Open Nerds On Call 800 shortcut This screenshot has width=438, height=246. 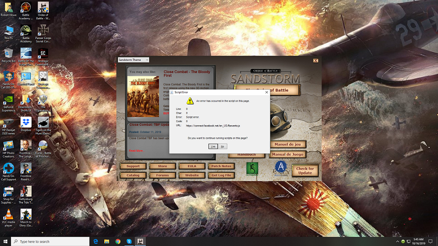click(9, 80)
